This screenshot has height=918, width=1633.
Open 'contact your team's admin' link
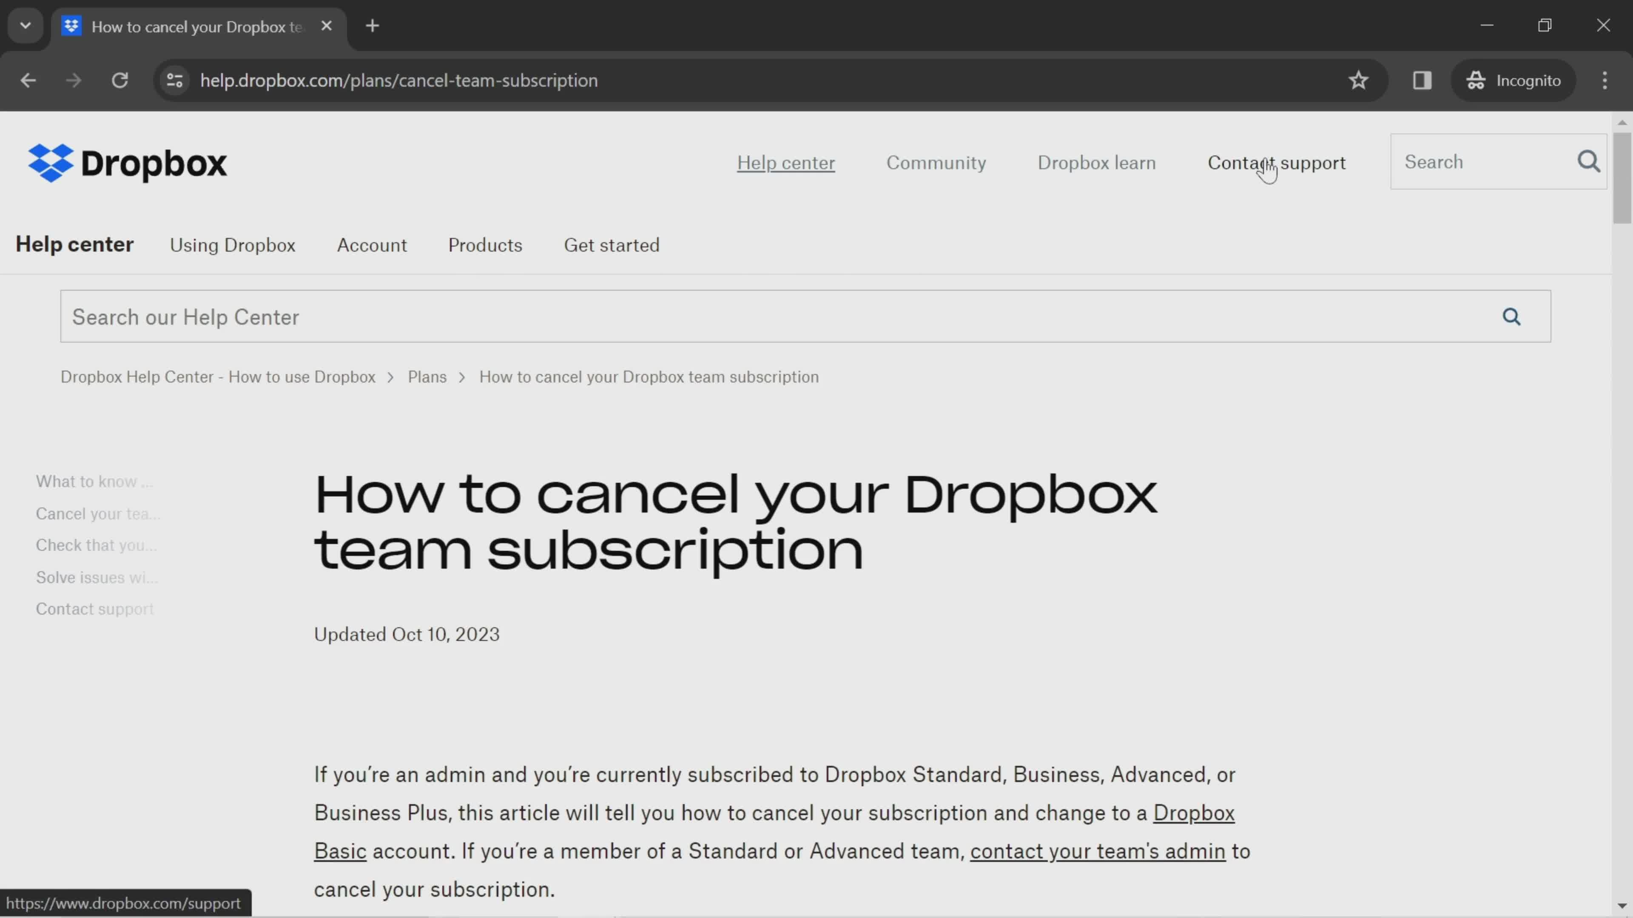[1097, 851]
